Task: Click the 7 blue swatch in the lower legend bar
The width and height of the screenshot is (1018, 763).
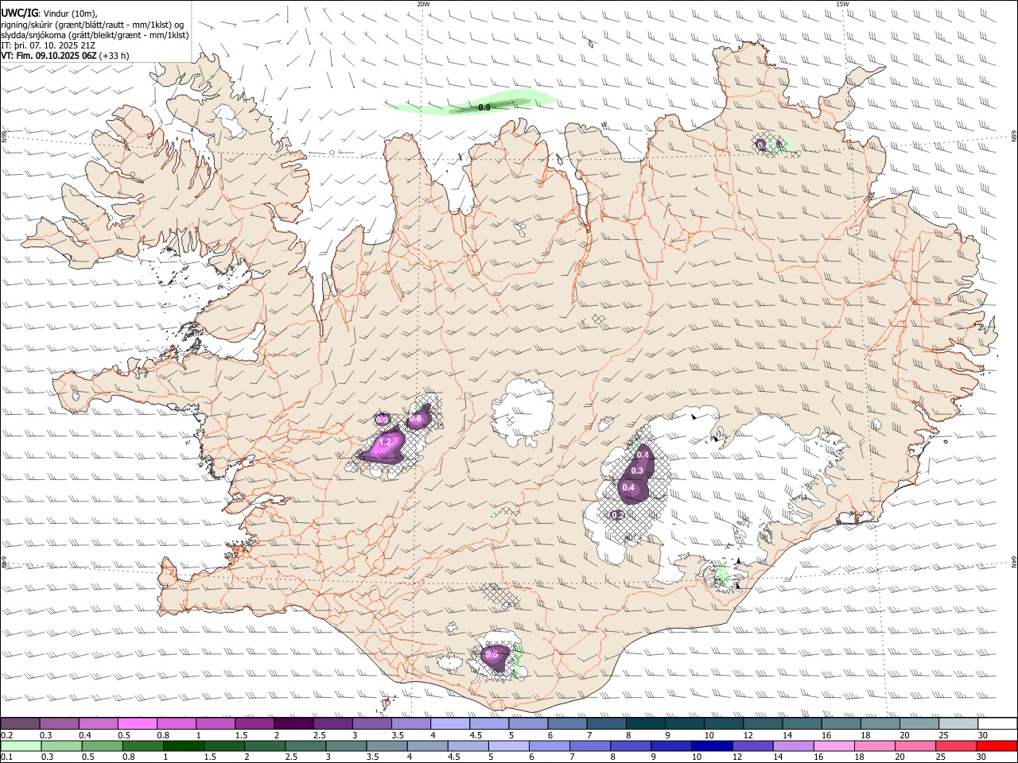Action: (x=590, y=746)
